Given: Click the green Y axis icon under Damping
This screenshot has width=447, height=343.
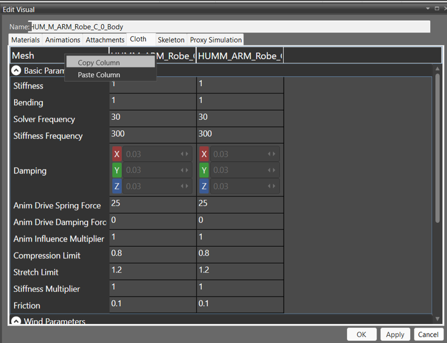Looking at the screenshot, I should [117, 170].
